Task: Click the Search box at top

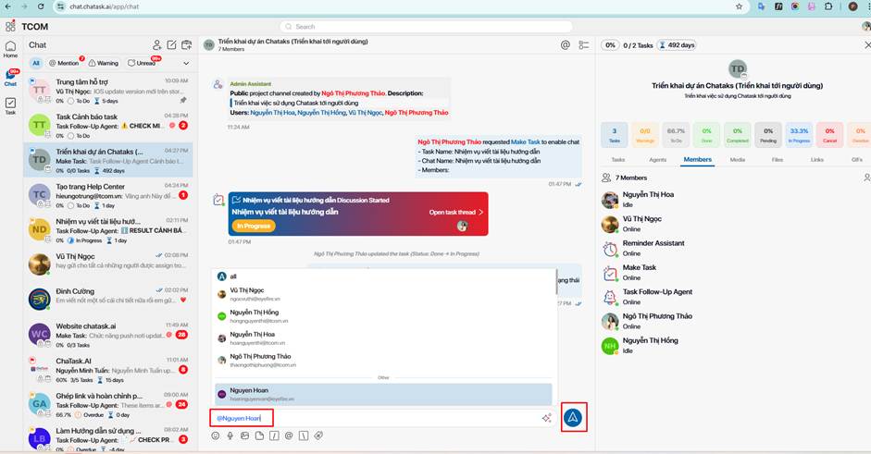Action: tap(426, 27)
